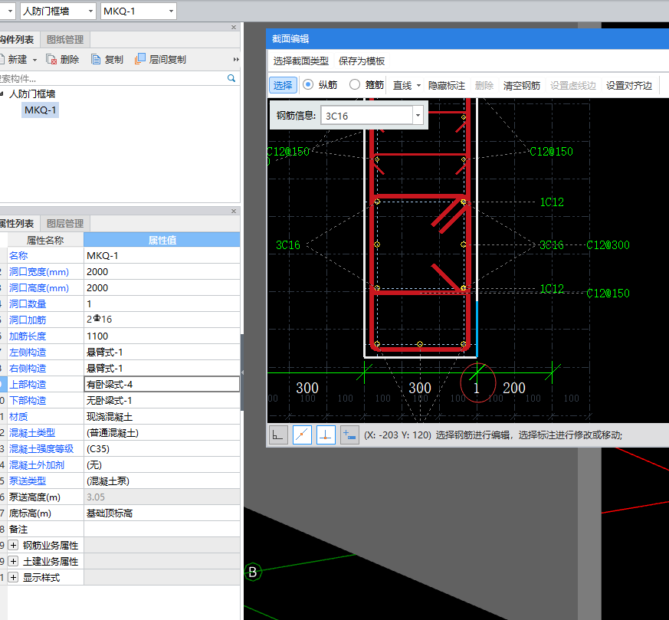Click the 洞口加筋 value 2⌀16
The width and height of the screenshot is (669, 620).
click(x=162, y=320)
